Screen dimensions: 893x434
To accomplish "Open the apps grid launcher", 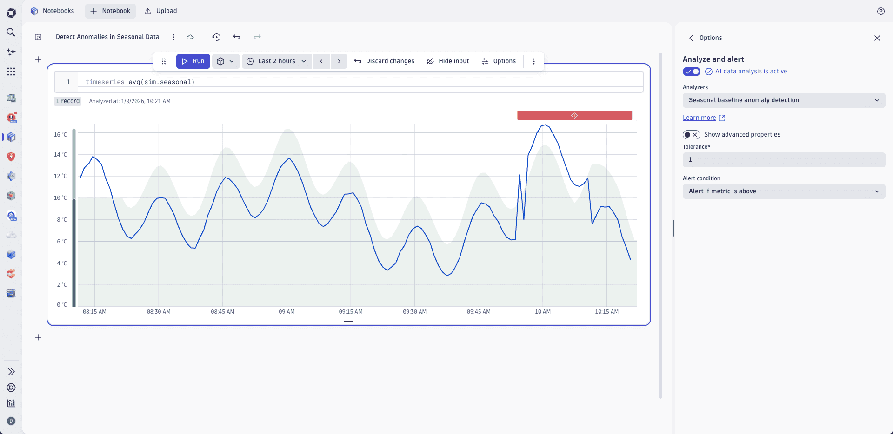I will pos(11,72).
